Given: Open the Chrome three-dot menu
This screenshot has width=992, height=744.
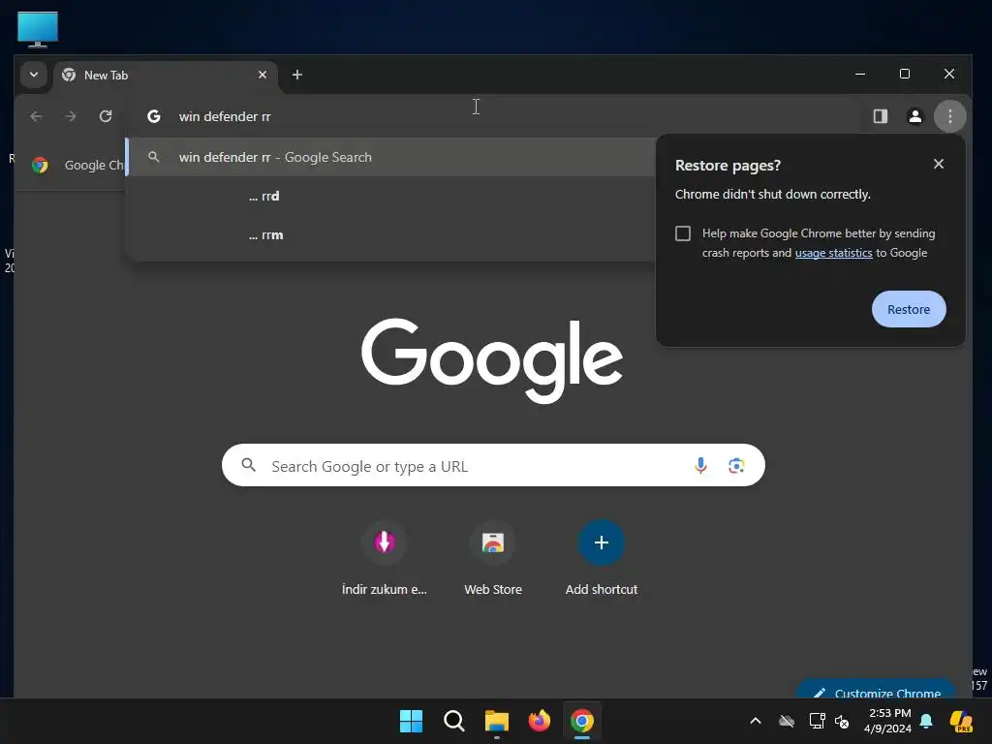Looking at the screenshot, I should pos(949,116).
